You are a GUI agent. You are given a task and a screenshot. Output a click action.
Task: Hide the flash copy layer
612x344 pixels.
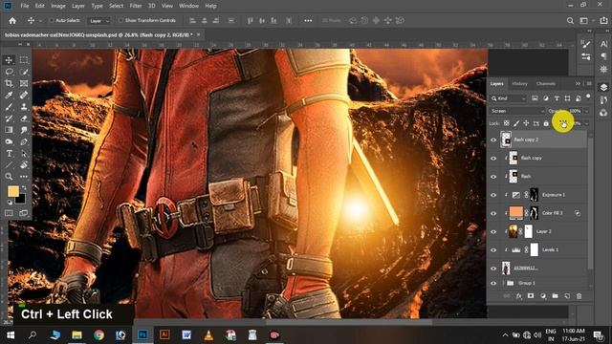tap(493, 158)
